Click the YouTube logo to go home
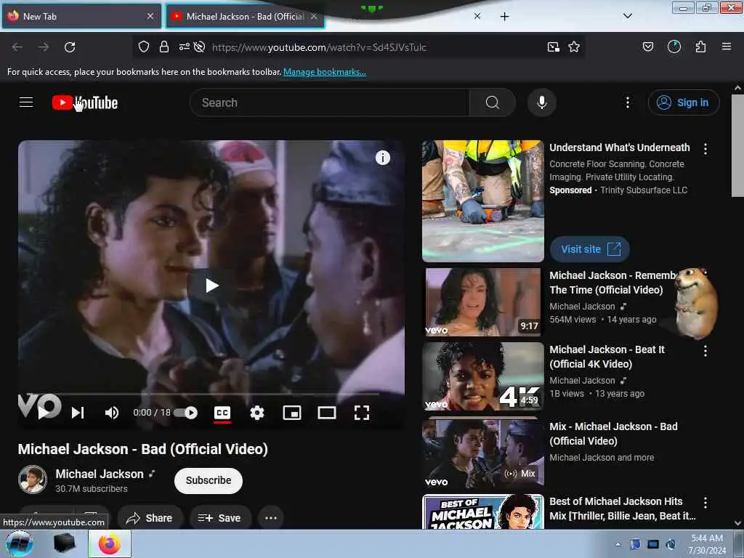The width and height of the screenshot is (744, 558). pyautogui.click(x=85, y=102)
